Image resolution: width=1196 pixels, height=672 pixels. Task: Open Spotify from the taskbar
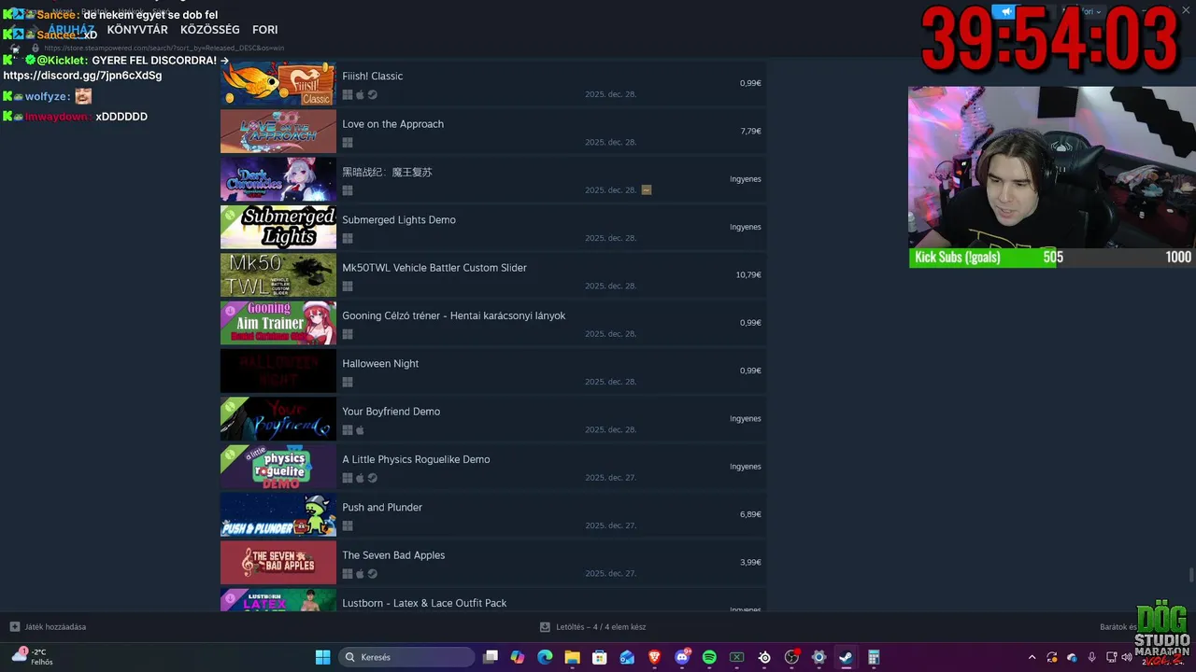click(x=709, y=657)
